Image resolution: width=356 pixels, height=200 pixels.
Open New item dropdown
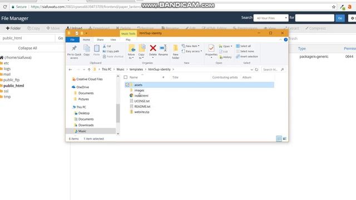(190, 46)
